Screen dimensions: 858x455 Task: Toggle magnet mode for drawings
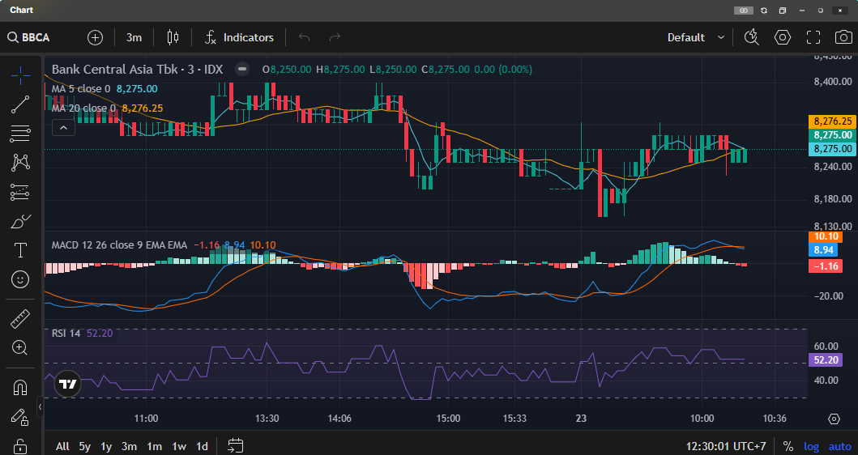coord(20,387)
